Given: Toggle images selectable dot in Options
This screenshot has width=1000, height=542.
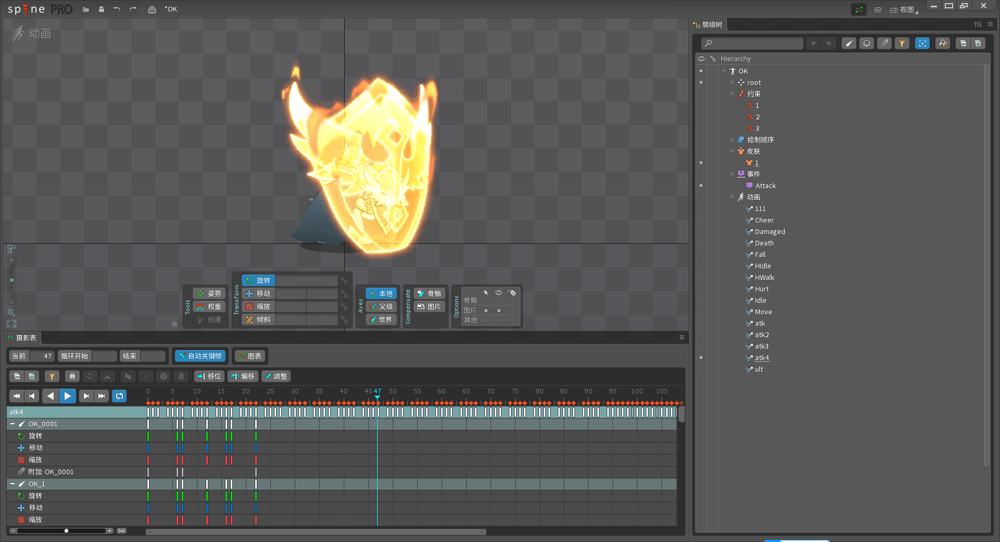Looking at the screenshot, I should tap(486, 311).
